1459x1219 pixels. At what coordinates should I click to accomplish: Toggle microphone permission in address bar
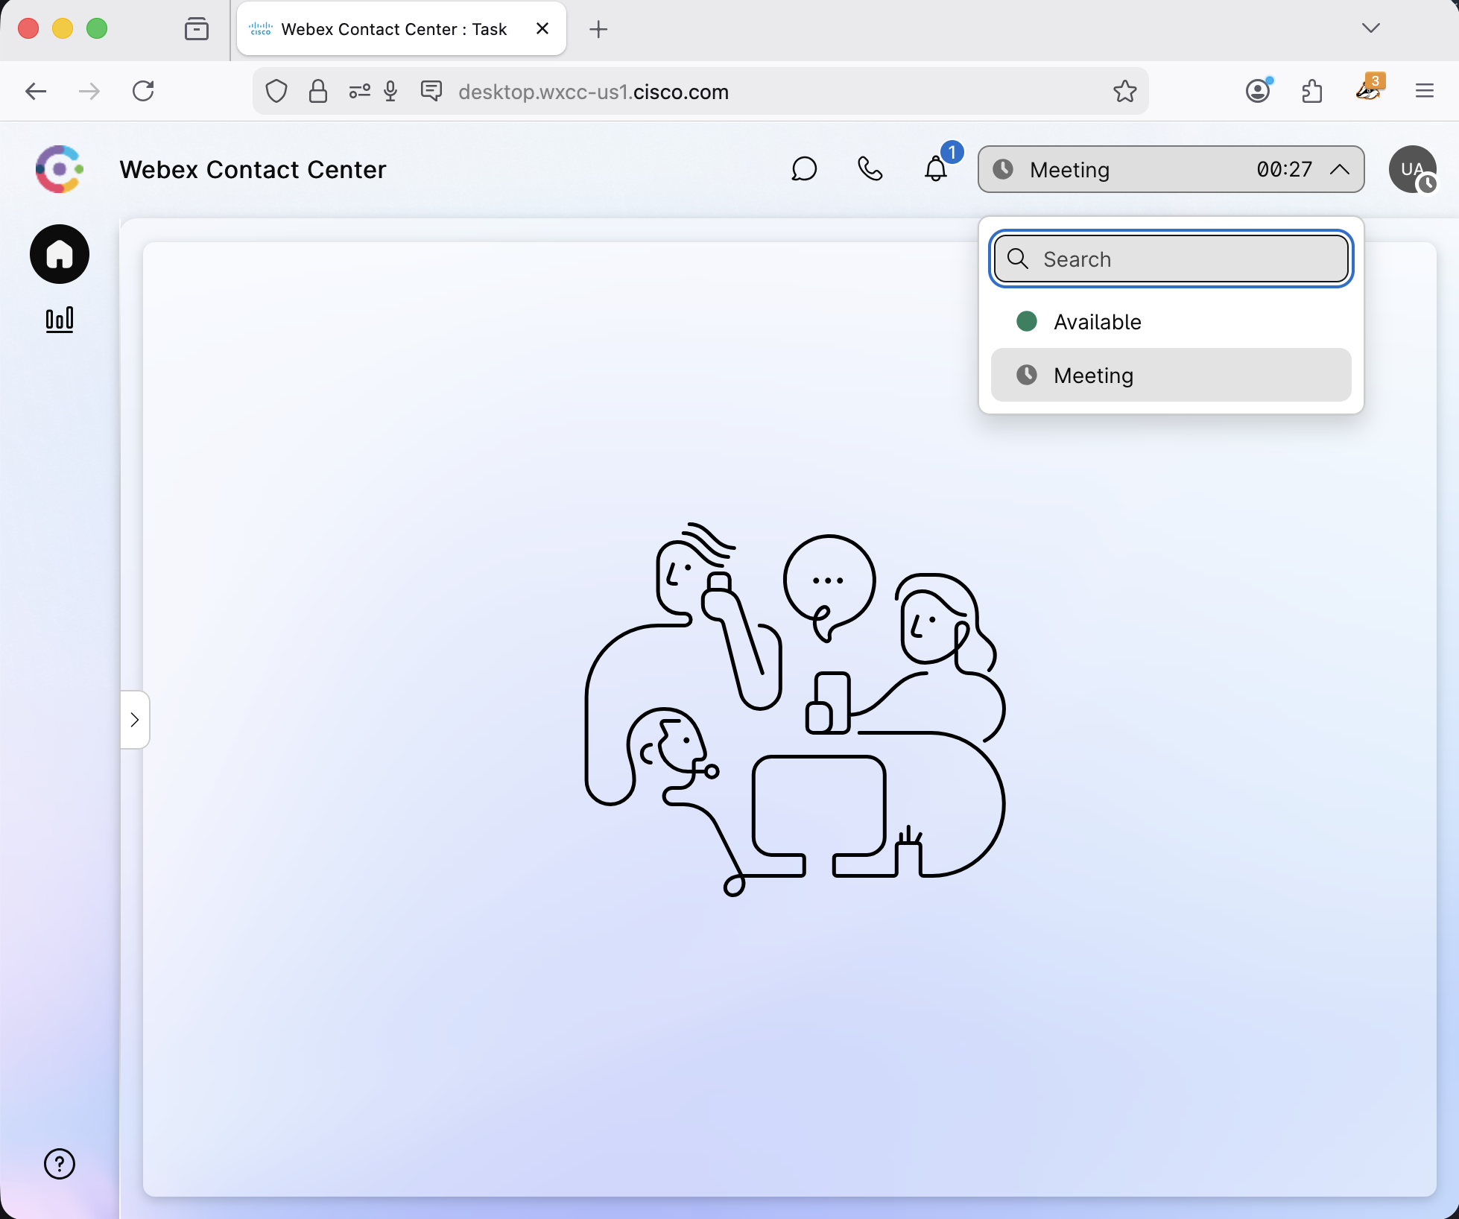(390, 91)
